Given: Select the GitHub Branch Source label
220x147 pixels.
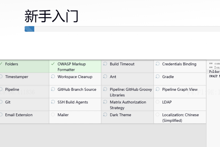Looking at the screenshot, I should 77,89.
